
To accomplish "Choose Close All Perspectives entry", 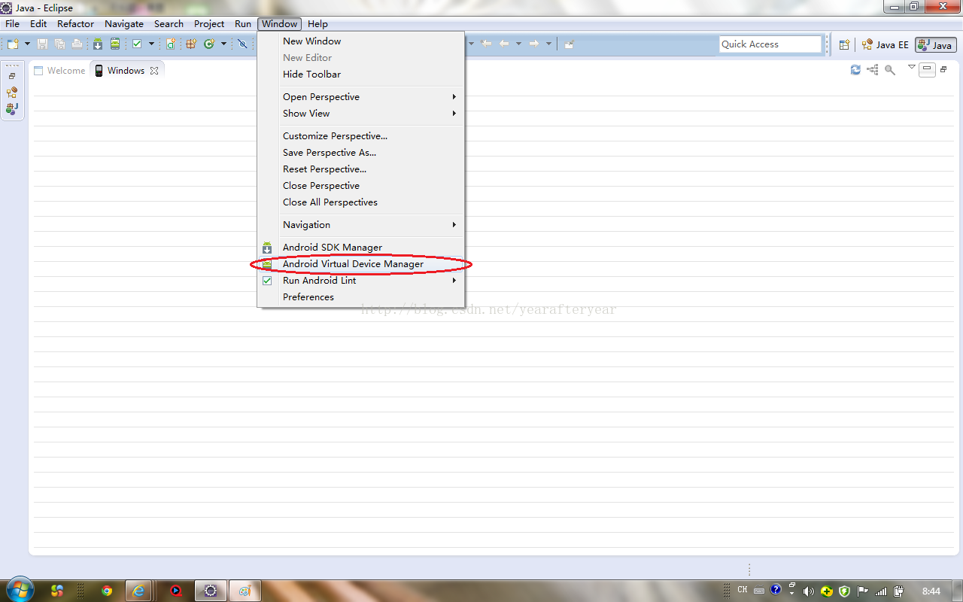I will pos(361,202).
